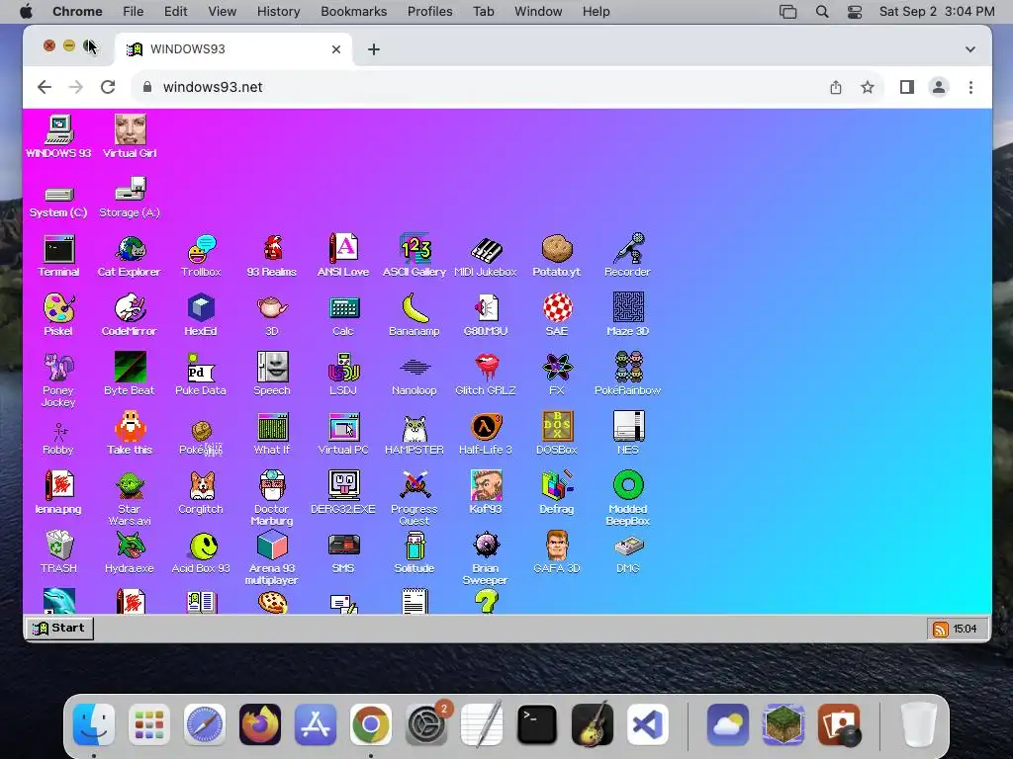1013x759 pixels.
Task: Open the Terminal desktop icon
Action: (58, 256)
